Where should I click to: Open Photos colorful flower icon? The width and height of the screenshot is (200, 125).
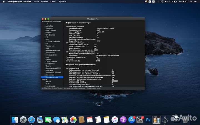pos(73,120)
